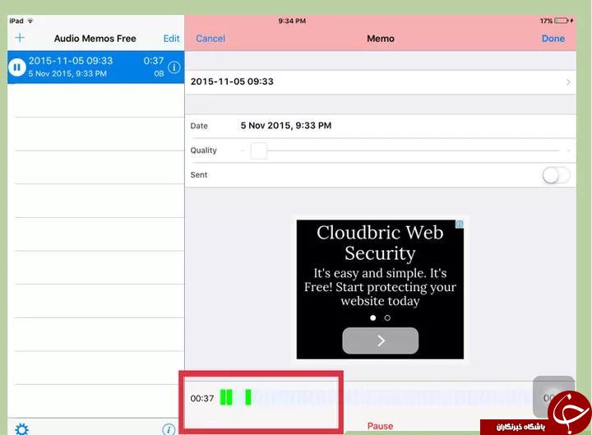Click the Wi-Fi icon in status bar
Screen dimensions: 592x435
click(x=30, y=21)
